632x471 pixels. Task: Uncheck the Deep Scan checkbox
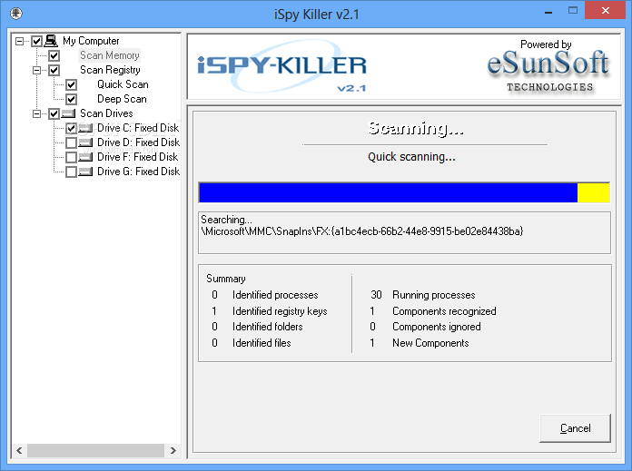72,99
